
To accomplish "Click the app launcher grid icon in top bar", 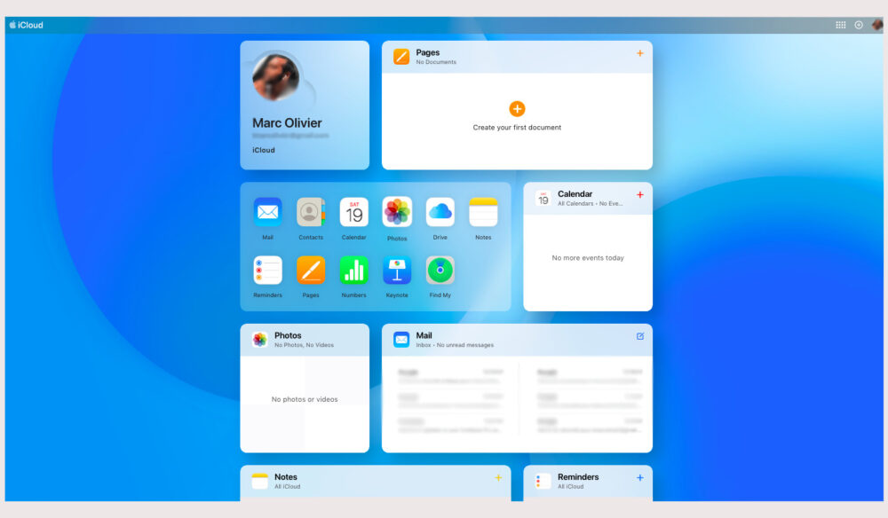I will click(x=840, y=25).
